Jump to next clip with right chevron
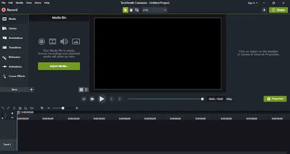This screenshot has width=290, height=154. point(120,99)
